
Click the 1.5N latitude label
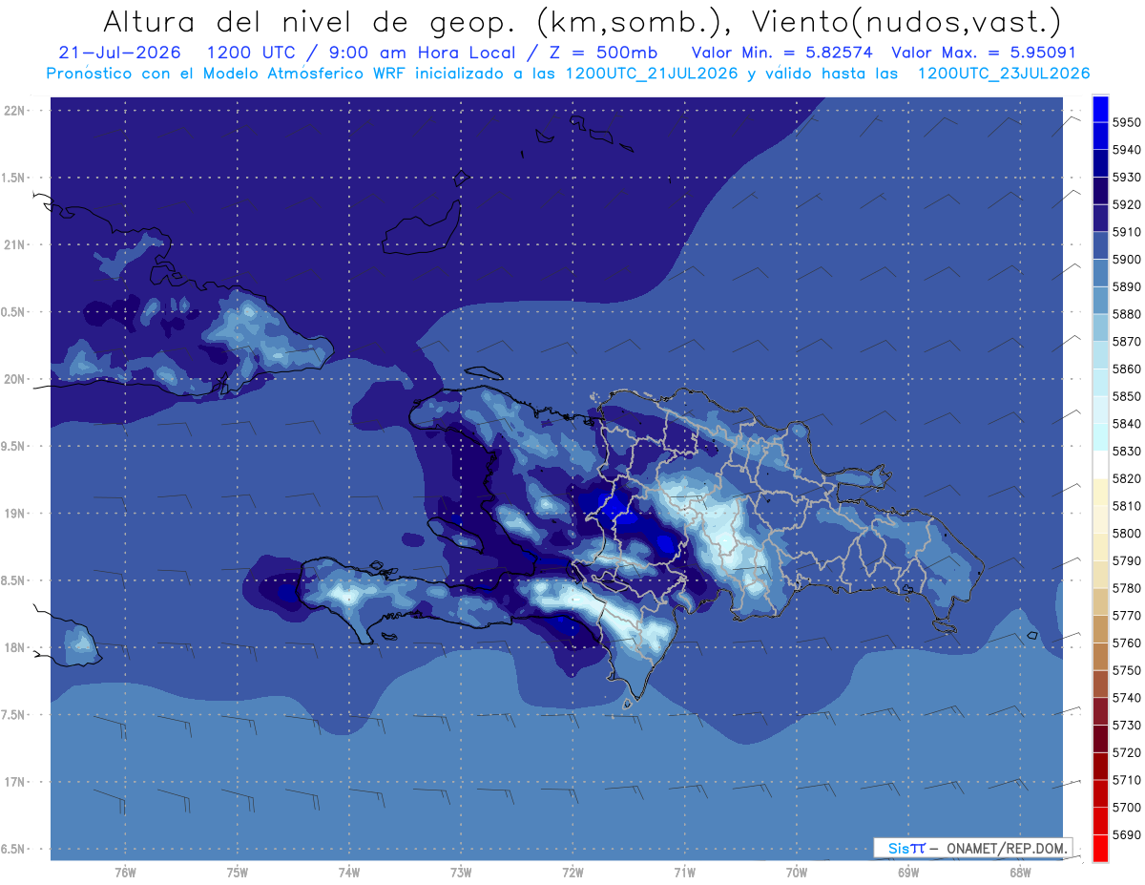pyautogui.click(x=14, y=178)
